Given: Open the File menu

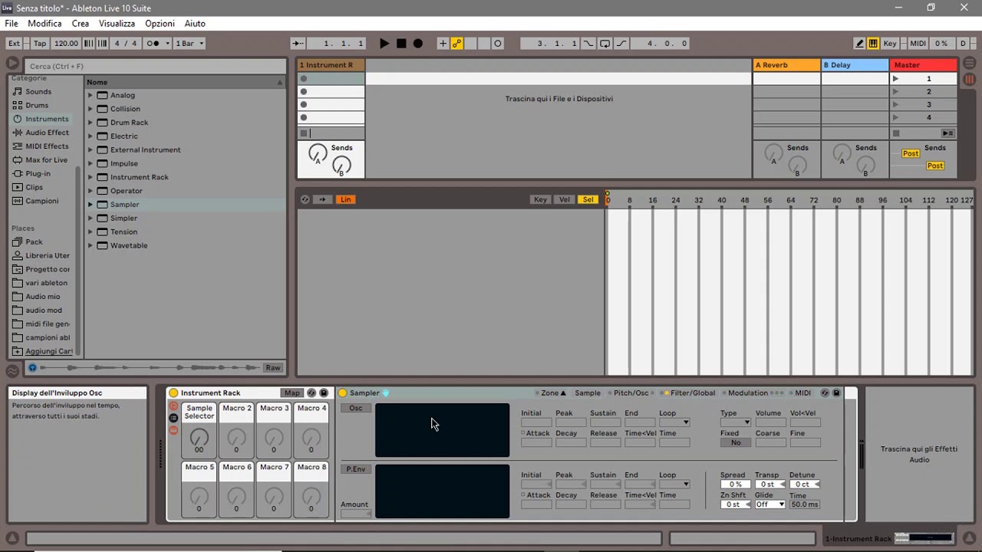Looking at the screenshot, I should point(12,24).
